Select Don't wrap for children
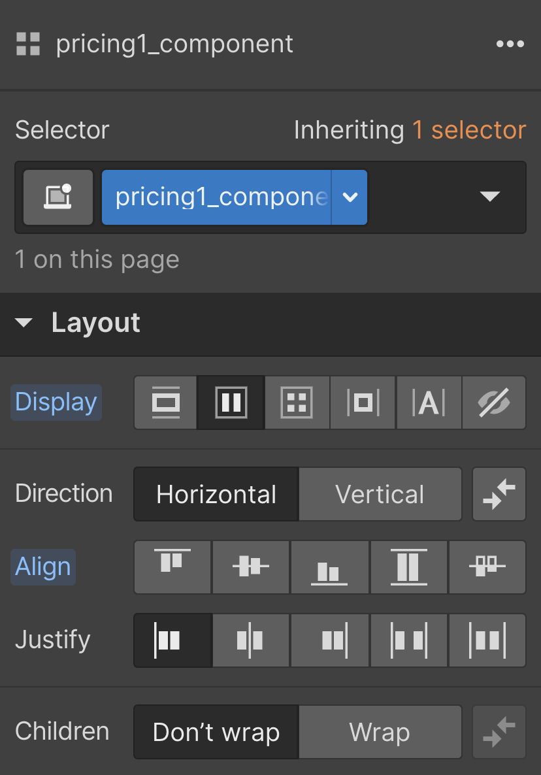 point(216,732)
